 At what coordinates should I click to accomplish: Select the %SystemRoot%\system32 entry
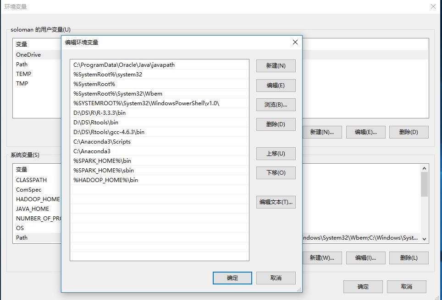160,74
